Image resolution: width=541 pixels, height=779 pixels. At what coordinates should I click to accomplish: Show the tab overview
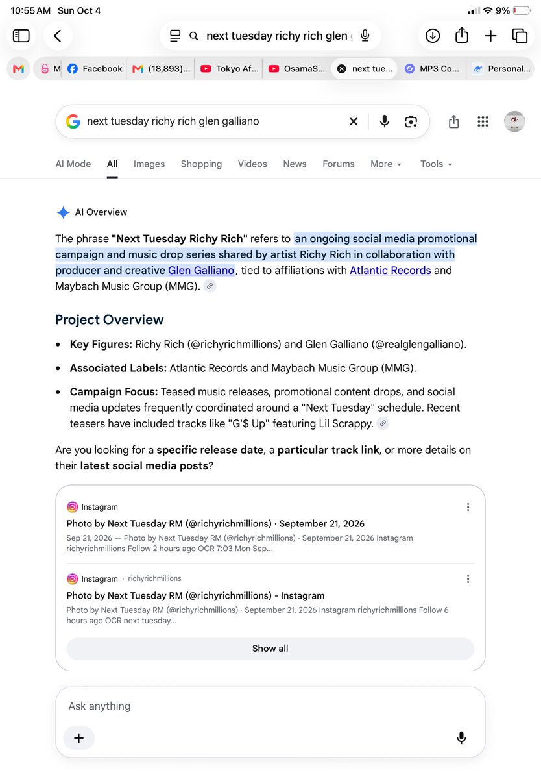pos(520,36)
